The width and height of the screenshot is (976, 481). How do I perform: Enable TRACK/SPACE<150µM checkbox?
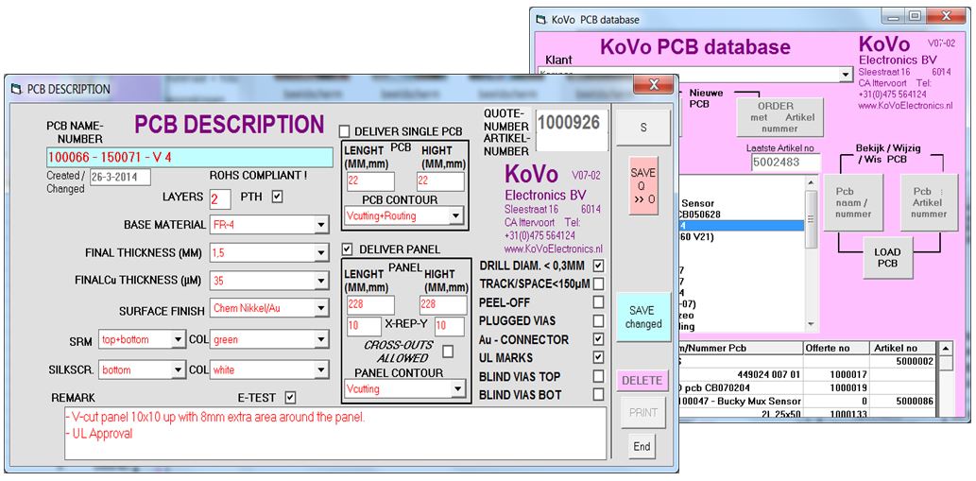click(x=598, y=283)
